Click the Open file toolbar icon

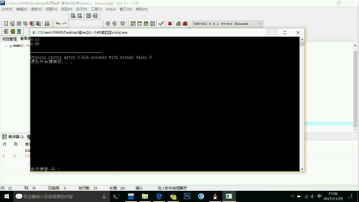[x=12, y=24]
